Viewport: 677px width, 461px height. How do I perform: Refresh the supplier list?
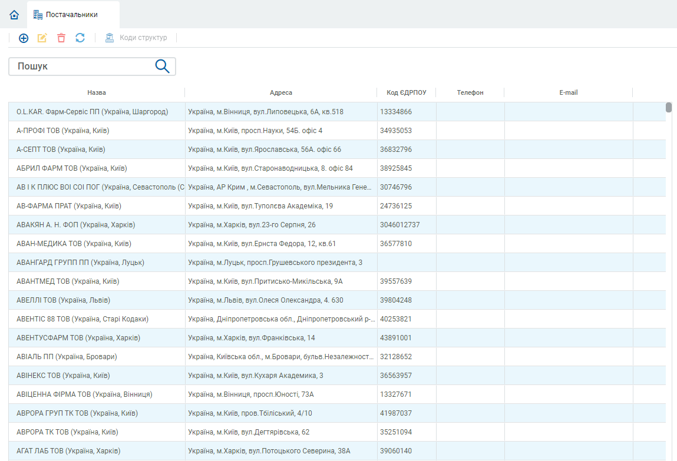(x=80, y=38)
